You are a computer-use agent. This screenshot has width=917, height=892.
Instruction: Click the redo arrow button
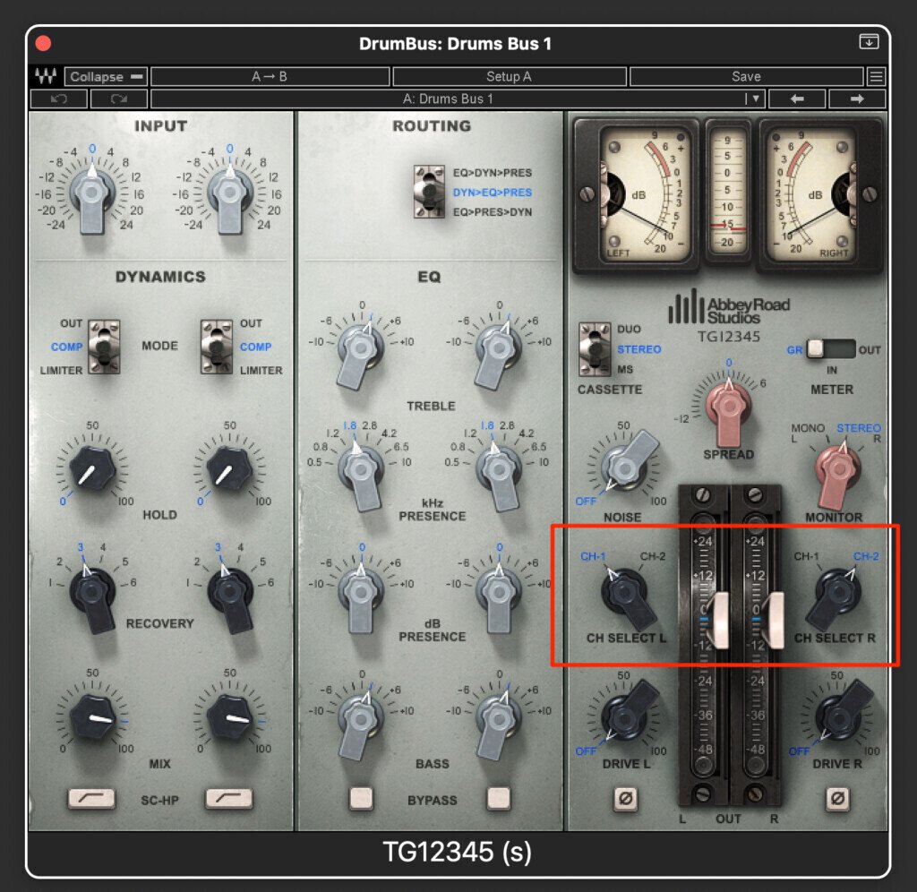coord(119,99)
